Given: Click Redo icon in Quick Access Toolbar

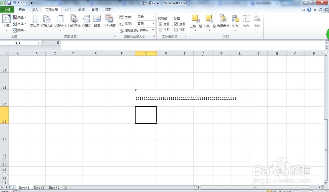Looking at the screenshot, I should (23, 3).
